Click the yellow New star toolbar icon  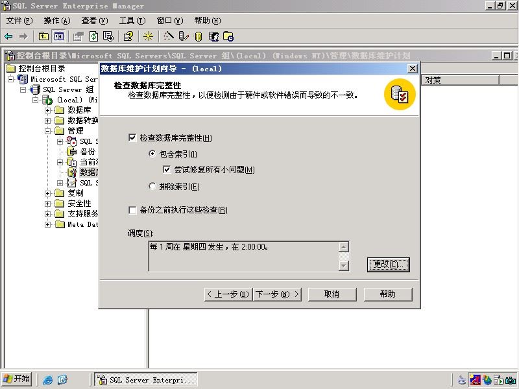[x=148, y=36]
